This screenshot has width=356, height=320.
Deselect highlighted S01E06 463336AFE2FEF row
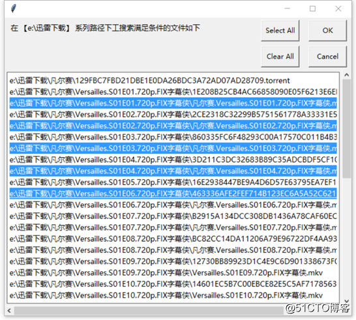[173, 194]
